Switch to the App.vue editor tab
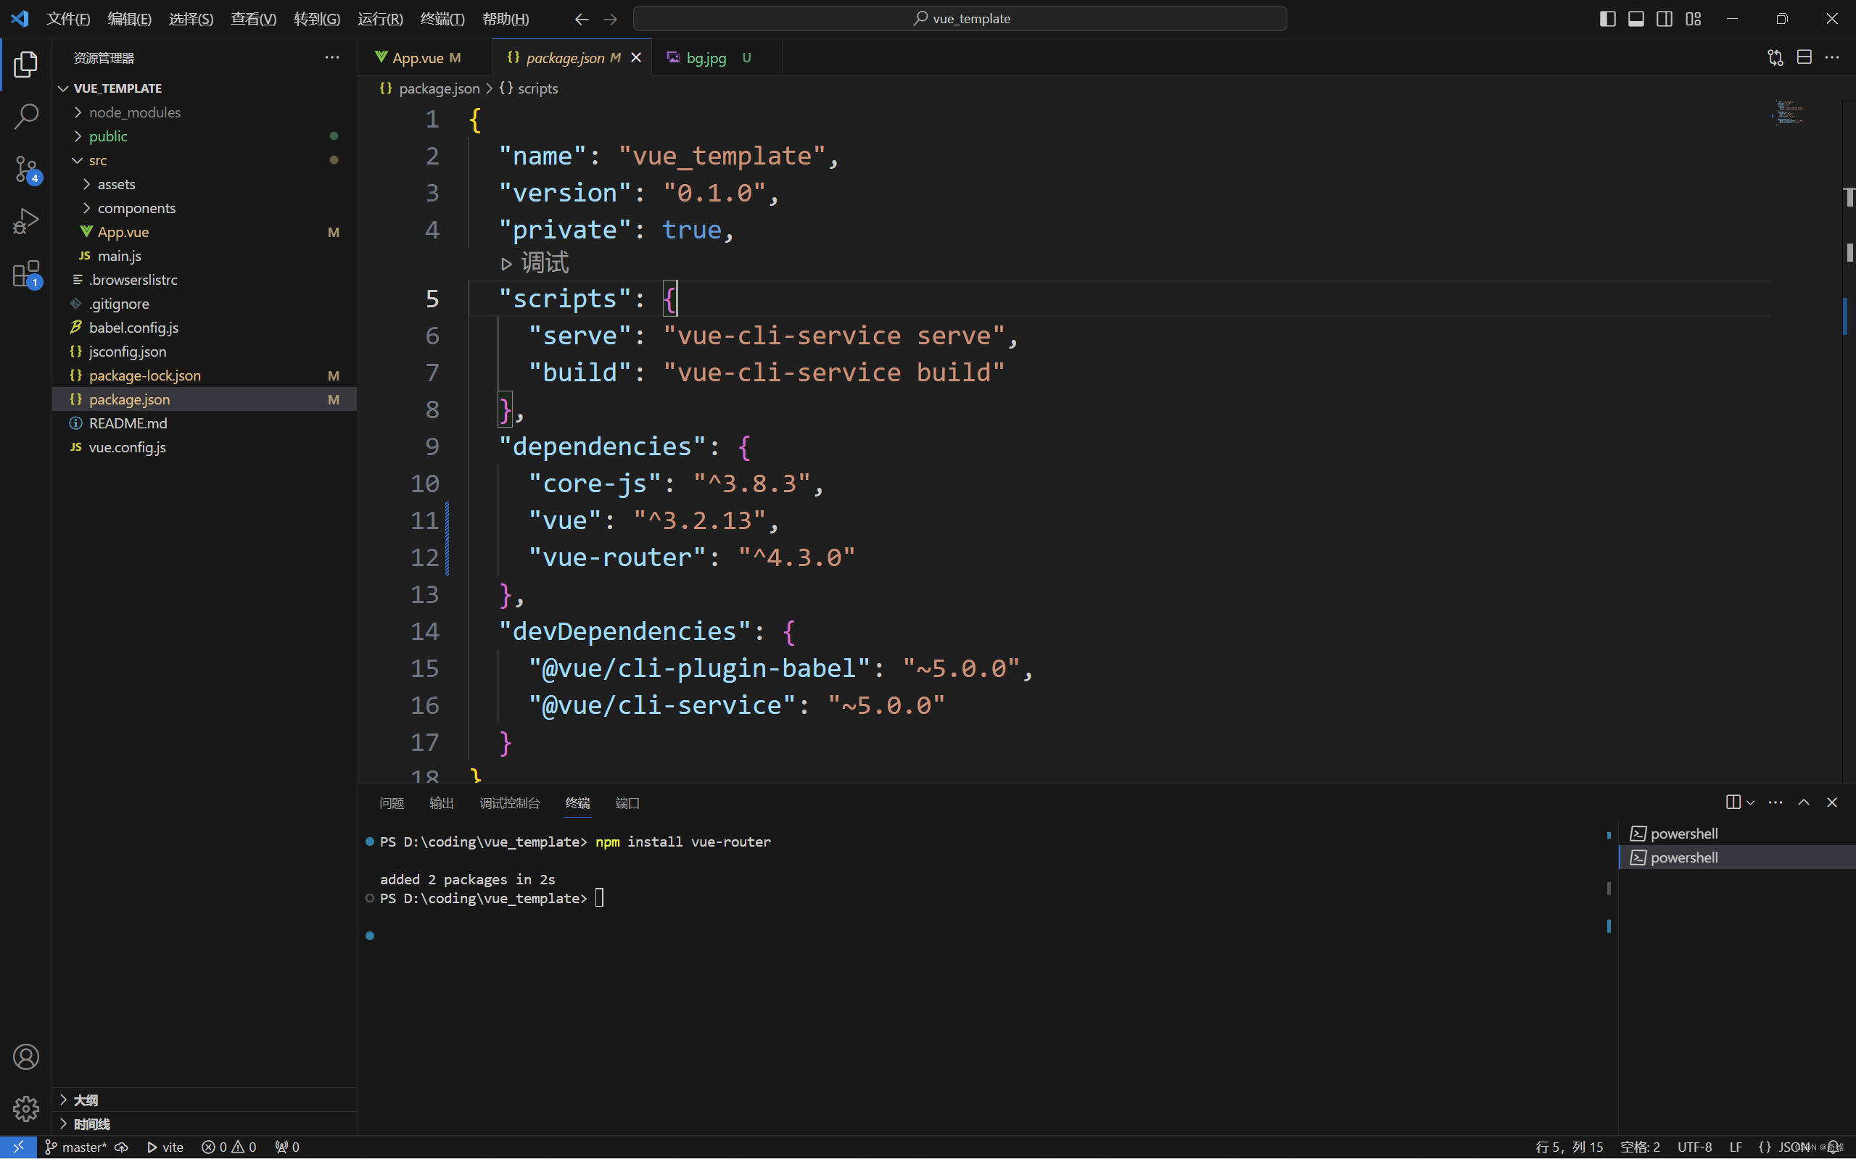The width and height of the screenshot is (1856, 1159). (x=418, y=57)
